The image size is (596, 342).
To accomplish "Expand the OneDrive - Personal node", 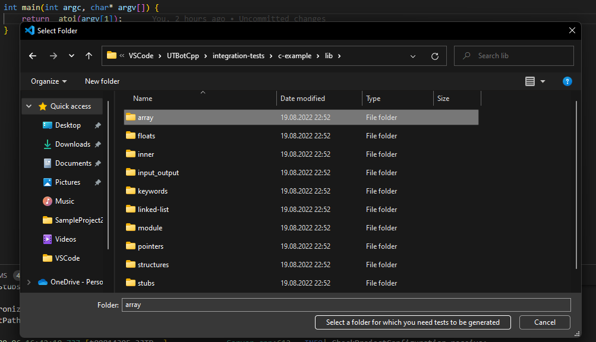I will point(29,282).
